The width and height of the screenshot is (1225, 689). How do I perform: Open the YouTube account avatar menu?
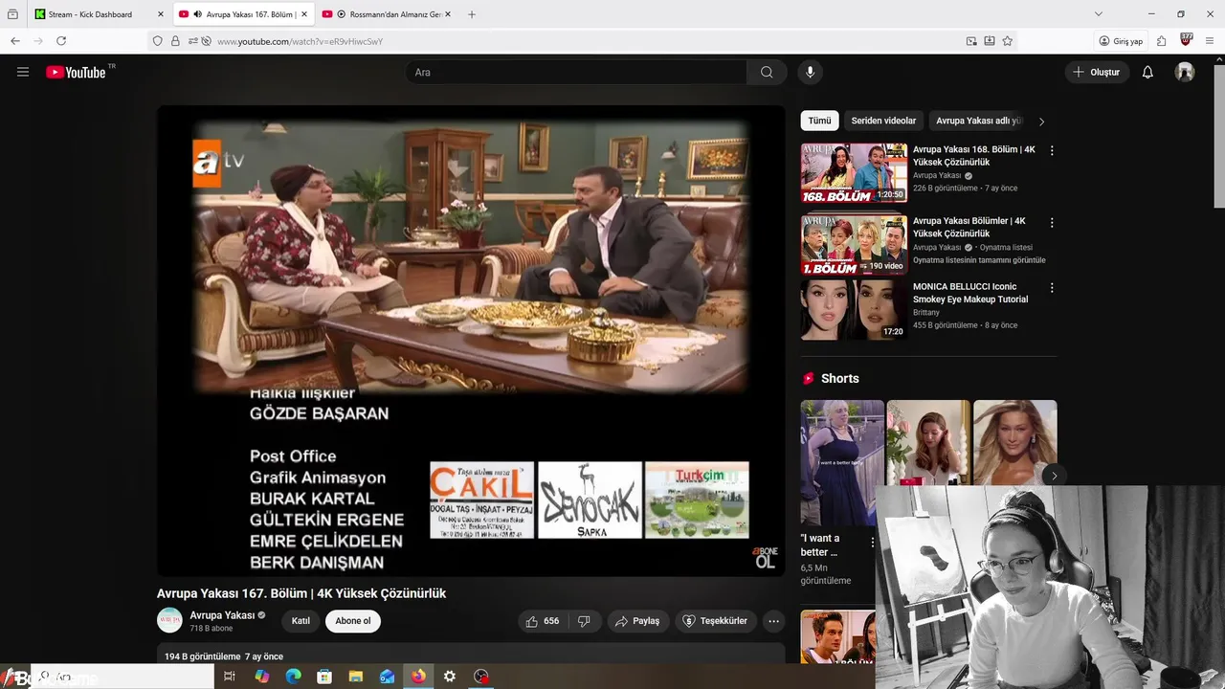1185,72
